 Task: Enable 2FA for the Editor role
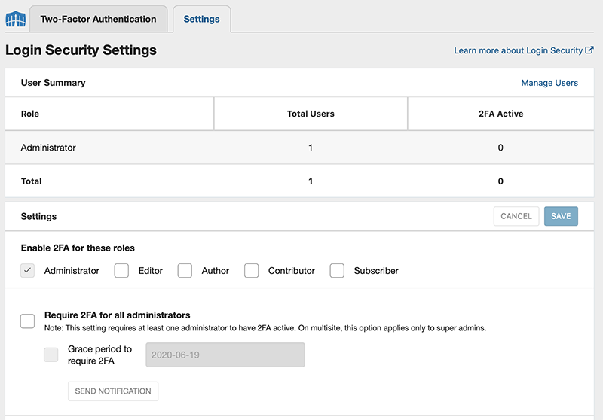click(121, 271)
